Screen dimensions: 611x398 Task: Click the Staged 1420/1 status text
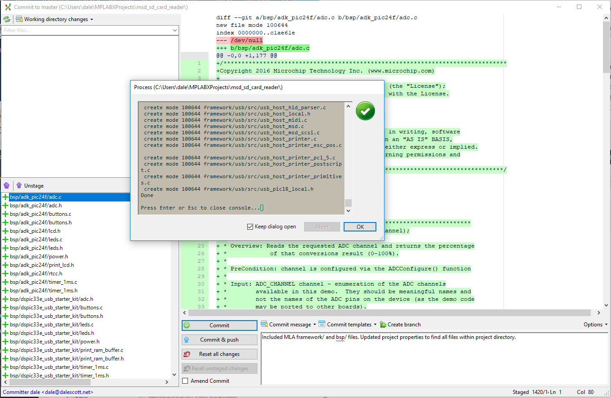click(x=531, y=392)
